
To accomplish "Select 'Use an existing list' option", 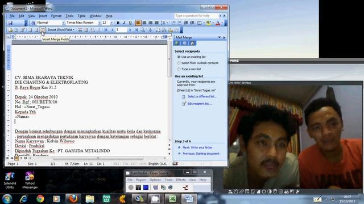I will pyautogui.click(x=179, y=57).
